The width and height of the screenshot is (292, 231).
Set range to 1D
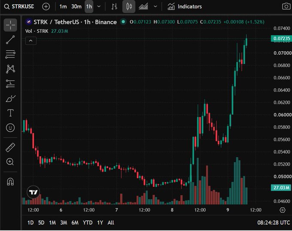coord(30,222)
